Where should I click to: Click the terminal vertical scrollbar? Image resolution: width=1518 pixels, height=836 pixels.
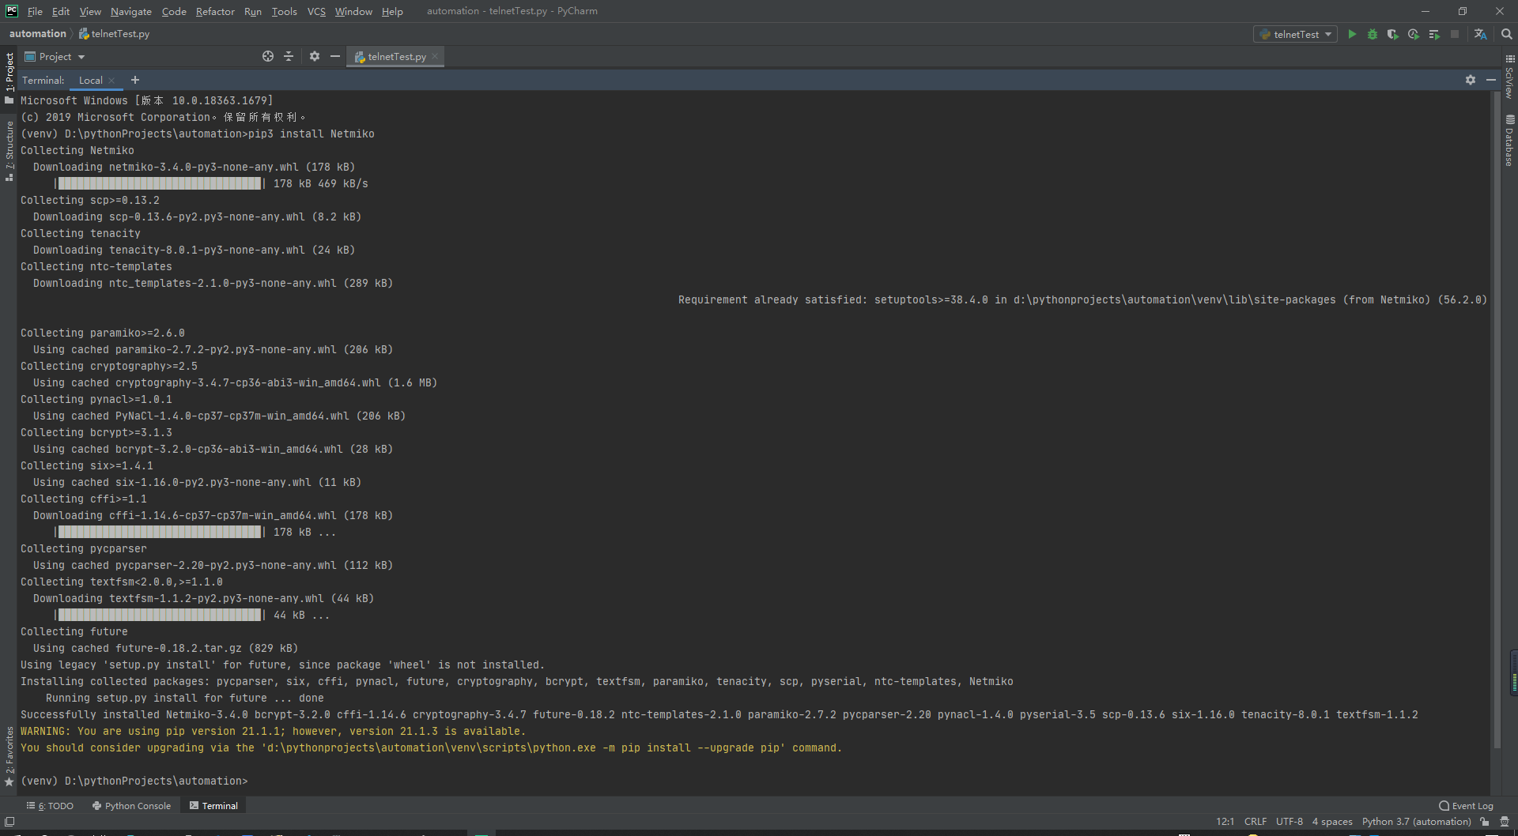click(1496, 419)
